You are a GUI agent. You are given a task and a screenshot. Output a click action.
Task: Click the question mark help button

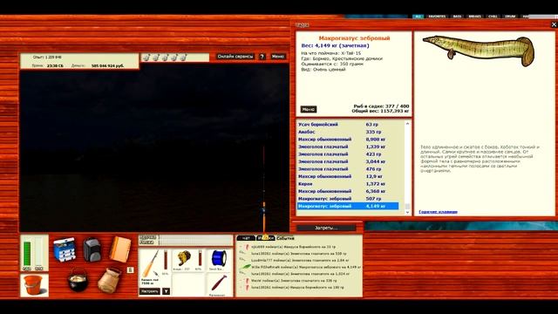[x=262, y=57]
